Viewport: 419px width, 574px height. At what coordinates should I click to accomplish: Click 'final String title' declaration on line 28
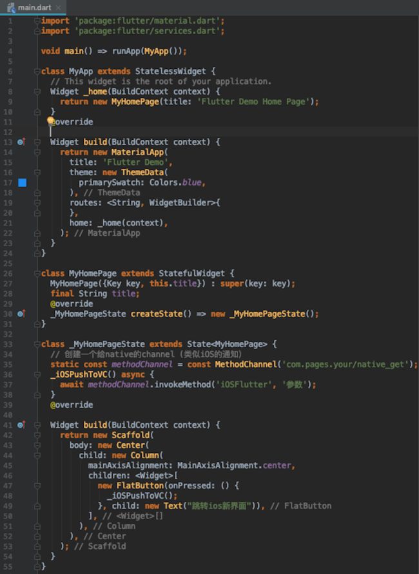pyautogui.click(x=95, y=294)
